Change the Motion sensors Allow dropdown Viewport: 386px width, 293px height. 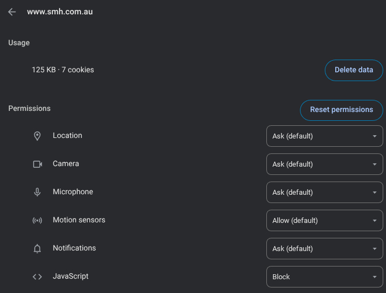click(x=324, y=220)
